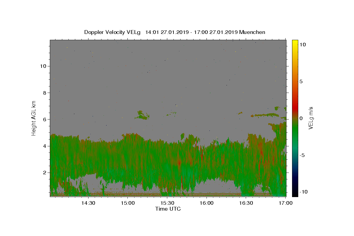
Task: Click the '15:30' time tick label
Action: [x=167, y=203]
